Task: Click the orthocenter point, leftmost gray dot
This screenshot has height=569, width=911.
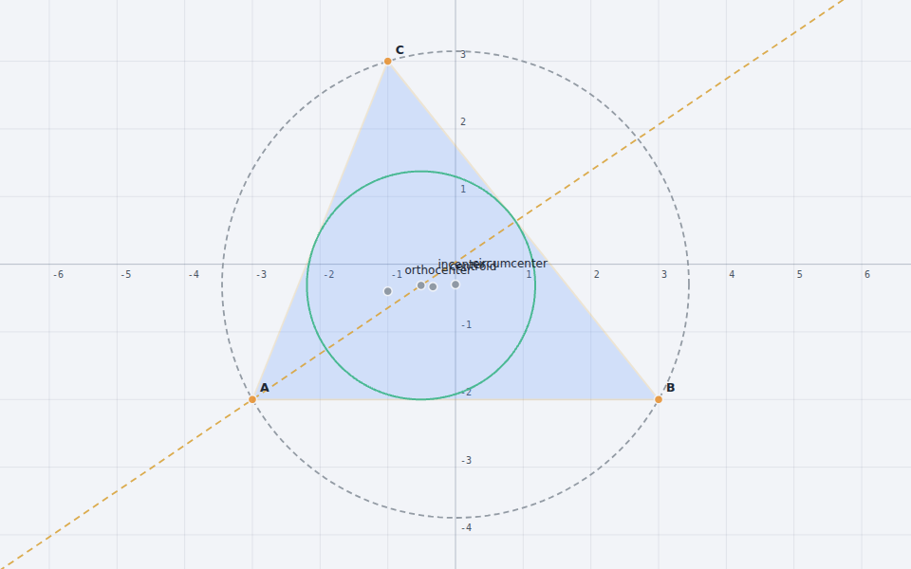Action: click(387, 291)
